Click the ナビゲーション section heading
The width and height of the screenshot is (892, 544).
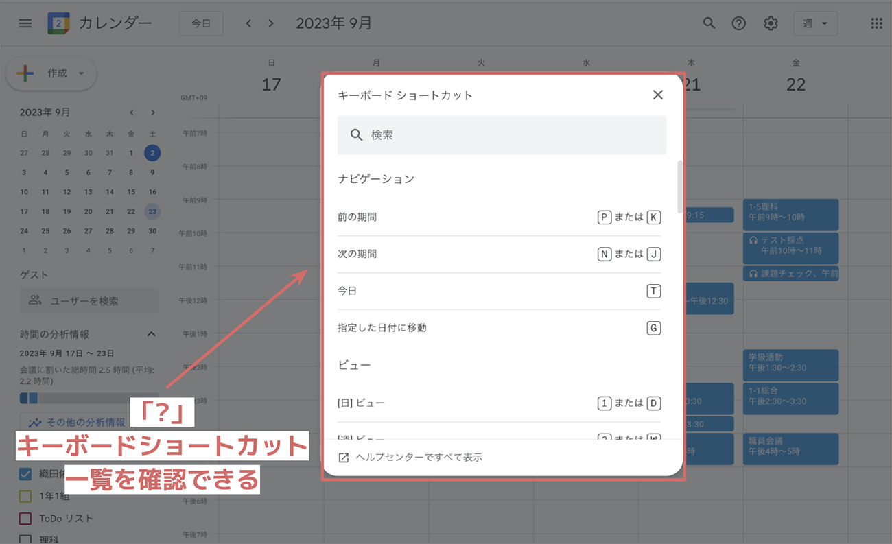pyautogui.click(x=376, y=179)
